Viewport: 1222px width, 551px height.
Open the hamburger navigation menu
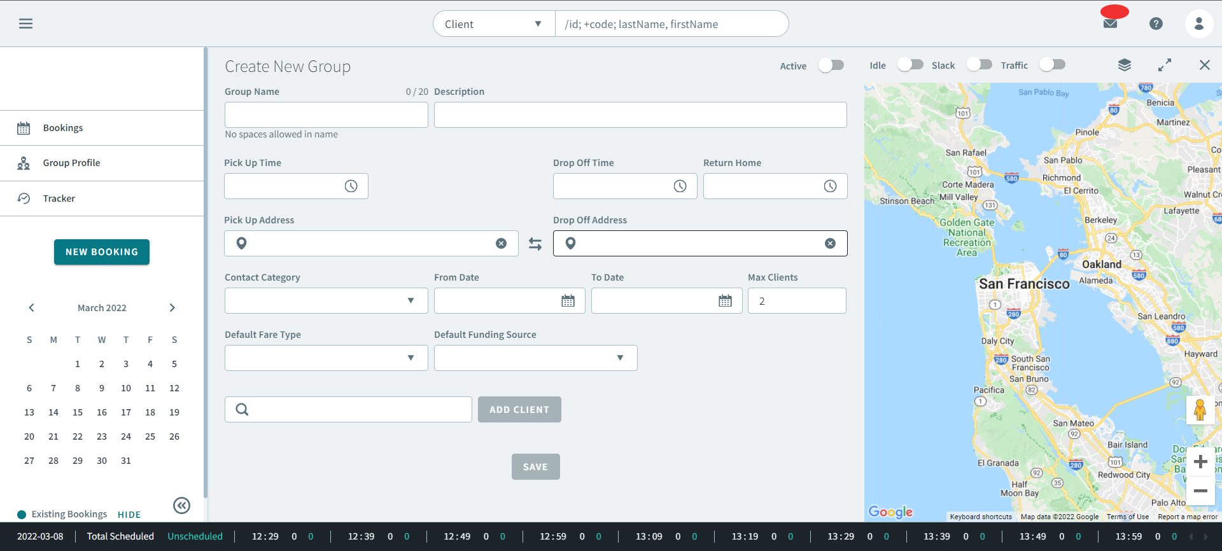pos(25,24)
